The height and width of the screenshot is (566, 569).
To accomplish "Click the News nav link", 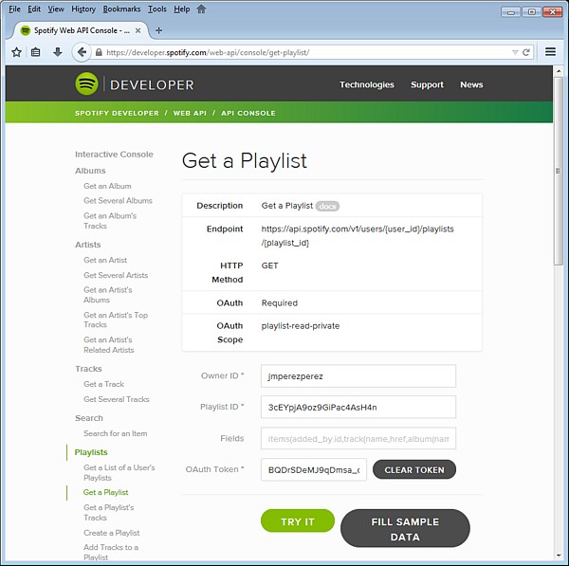I will [x=471, y=84].
